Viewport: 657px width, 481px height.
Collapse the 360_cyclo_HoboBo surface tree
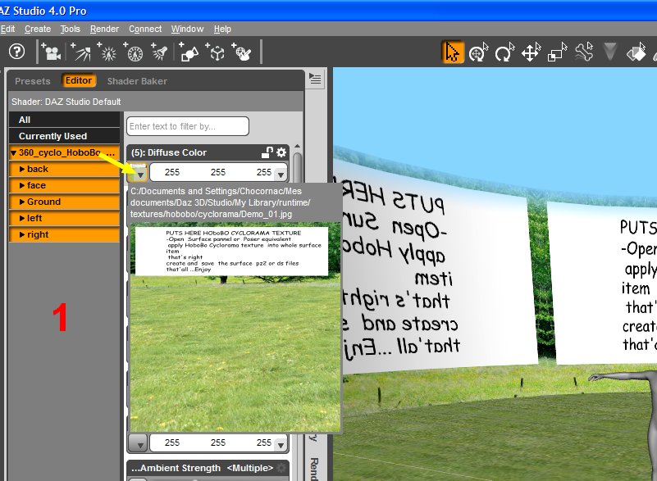coord(13,152)
